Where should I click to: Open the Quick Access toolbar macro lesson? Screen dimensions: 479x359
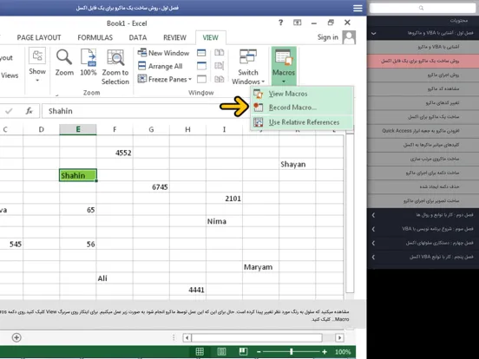point(423,131)
